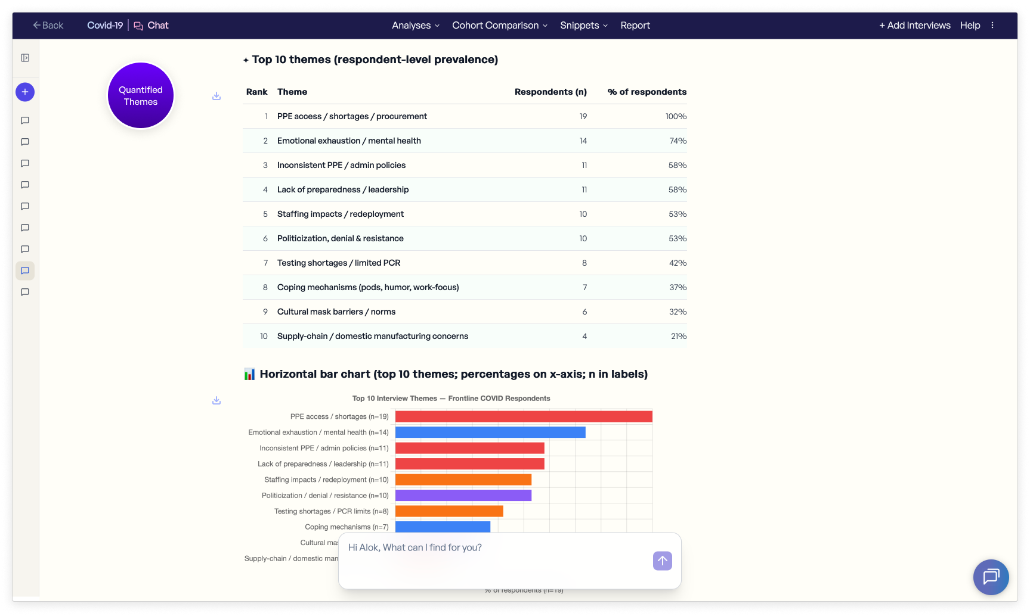Go to the Report page
Viewport: 1030px width, 616px height.
(635, 26)
